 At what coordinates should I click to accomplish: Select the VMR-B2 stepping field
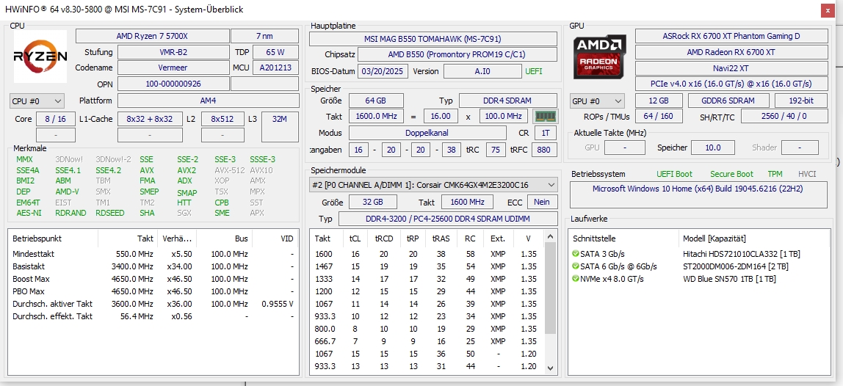(x=173, y=52)
